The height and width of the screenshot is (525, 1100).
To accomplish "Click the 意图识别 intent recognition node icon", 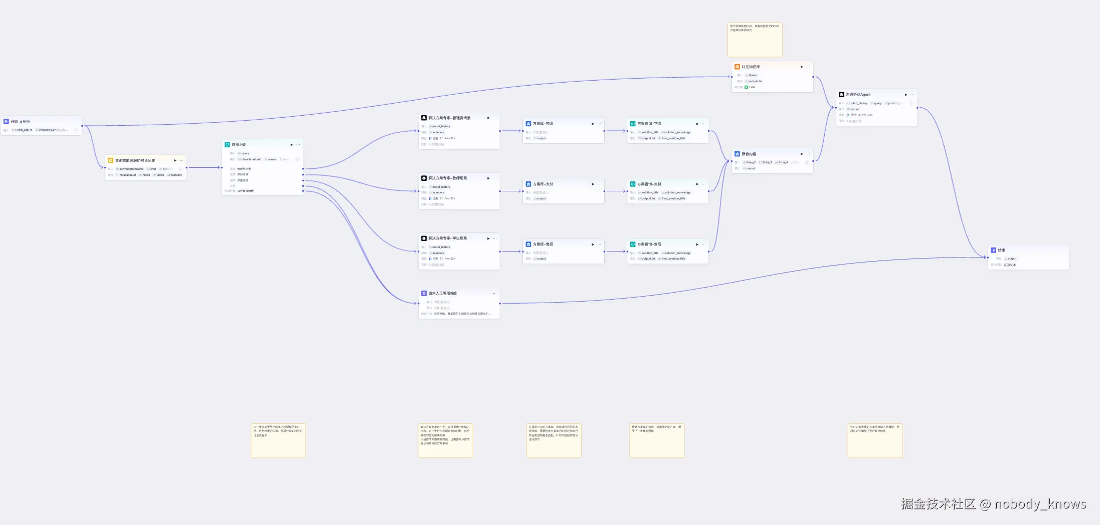I will (x=227, y=145).
